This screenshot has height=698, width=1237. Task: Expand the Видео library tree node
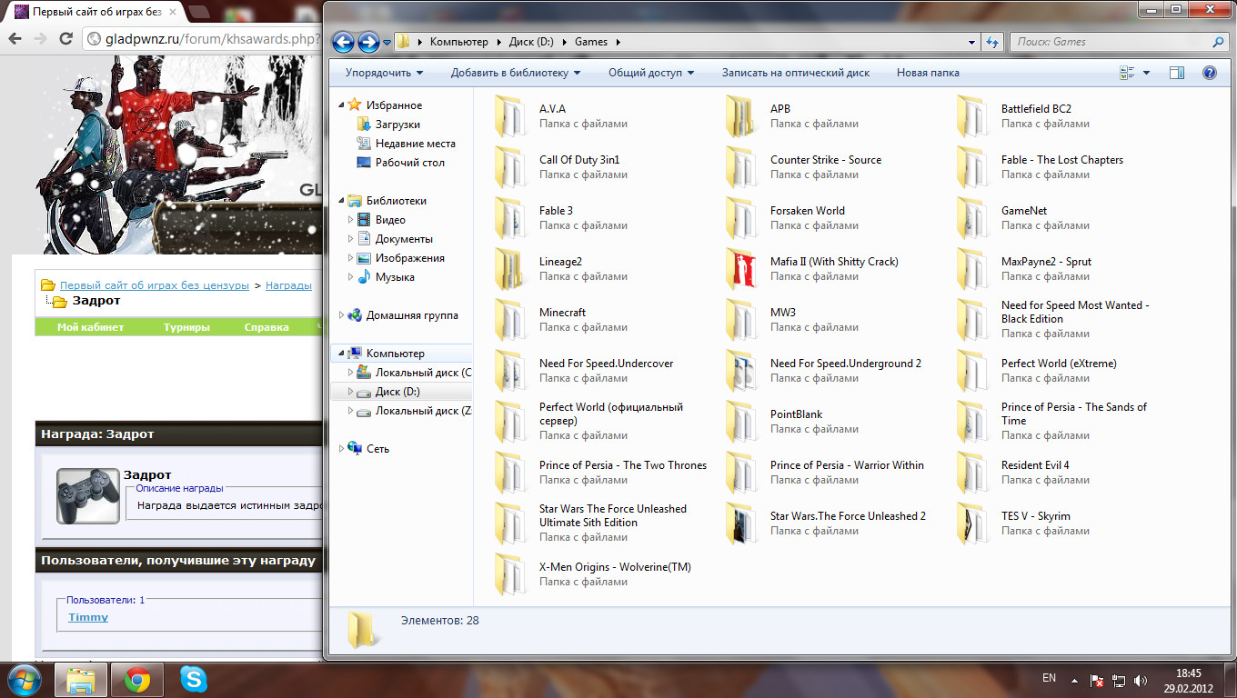[x=351, y=220]
